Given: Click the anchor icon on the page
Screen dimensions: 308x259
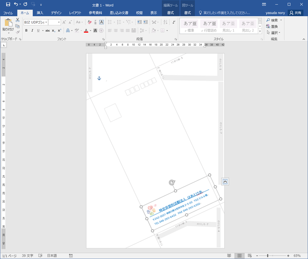Looking at the screenshot, I should pos(100,78).
